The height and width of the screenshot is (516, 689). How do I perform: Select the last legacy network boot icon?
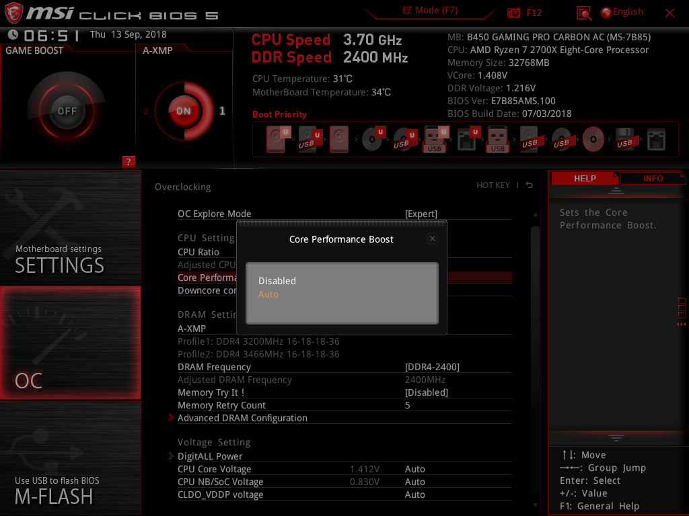[656, 139]
